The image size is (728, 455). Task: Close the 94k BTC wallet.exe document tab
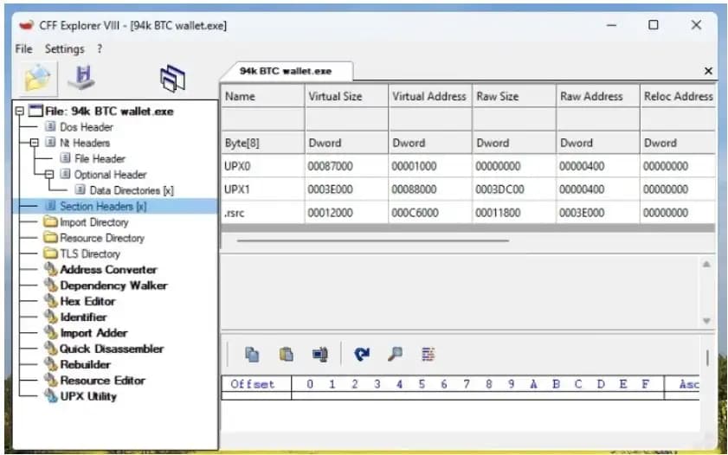708,71
